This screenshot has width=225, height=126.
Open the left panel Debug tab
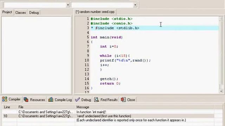point(34,13)
